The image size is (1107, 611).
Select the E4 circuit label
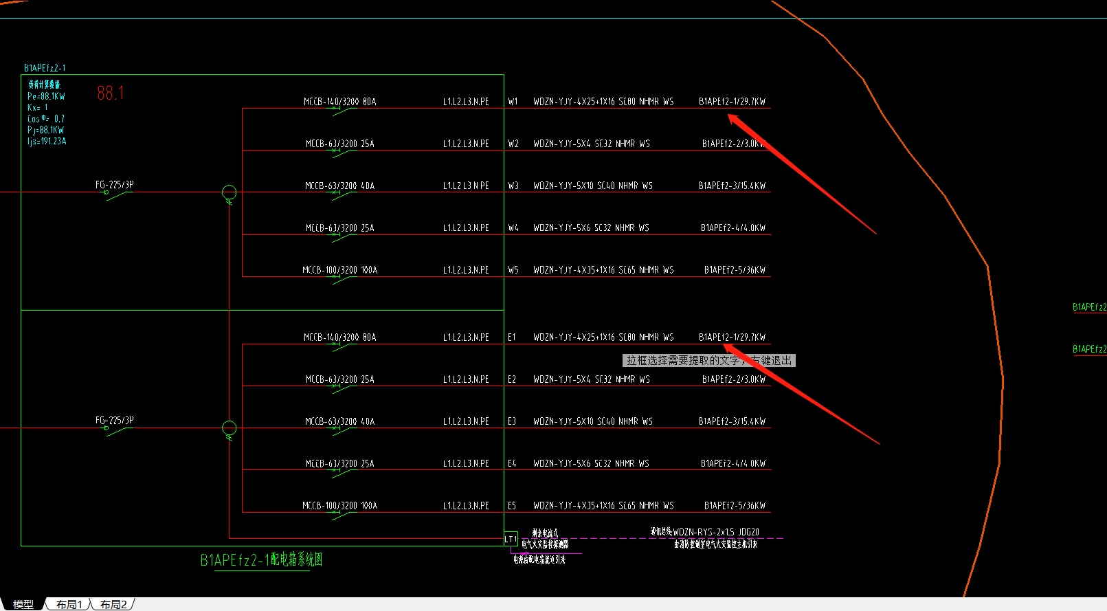tap(512, 463)
